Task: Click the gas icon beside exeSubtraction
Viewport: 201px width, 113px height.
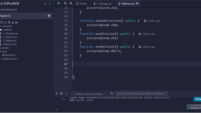Action: click(145, 21)
